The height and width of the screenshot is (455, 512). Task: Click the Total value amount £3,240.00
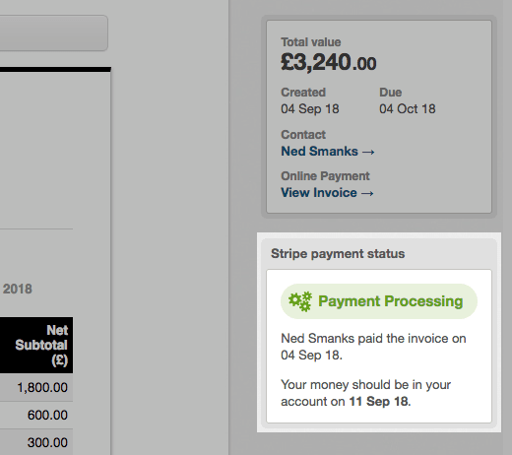(329, 62)
